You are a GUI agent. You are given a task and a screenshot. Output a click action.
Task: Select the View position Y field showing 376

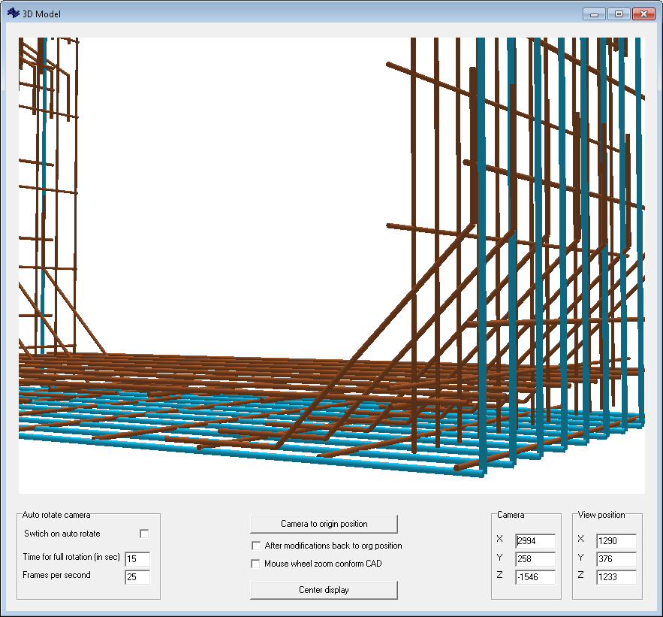click(x=616, y=559)
